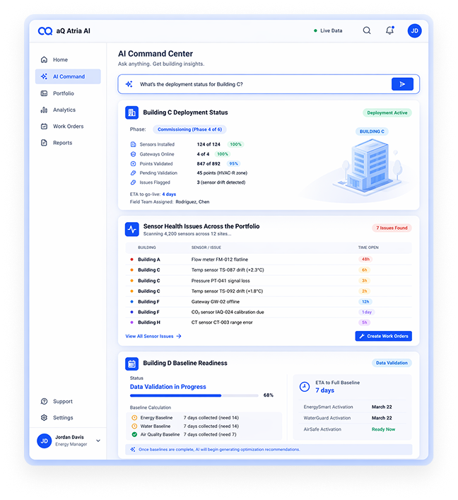
Task: Click the Data Validation in Progress status
Action: tap(168, 387)
